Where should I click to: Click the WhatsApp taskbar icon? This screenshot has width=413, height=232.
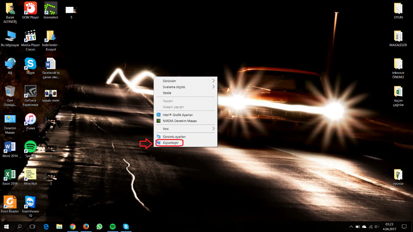[99, 227]
